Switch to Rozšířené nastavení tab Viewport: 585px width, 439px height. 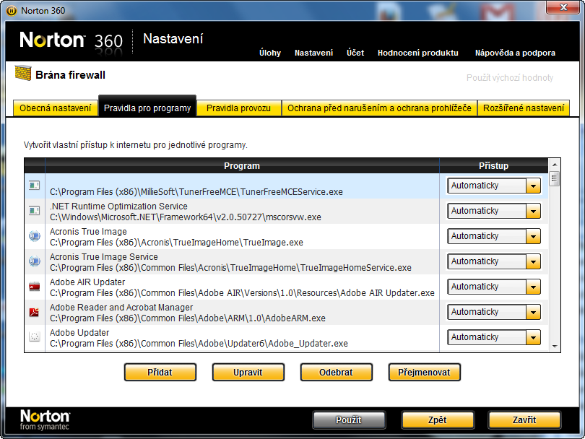524,108
